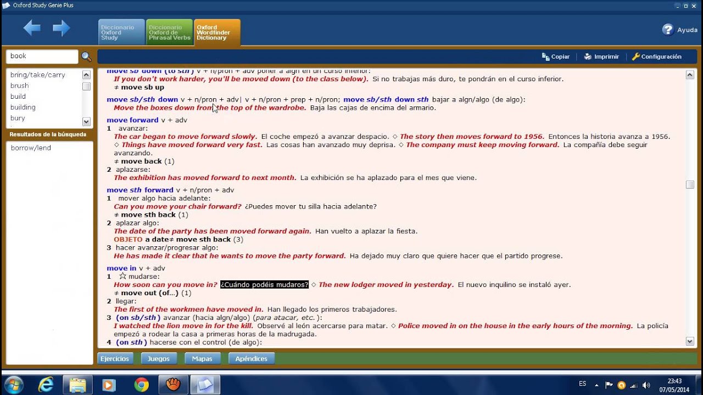
Task: Go back with the left arrow
Action: tap(32, 28)
